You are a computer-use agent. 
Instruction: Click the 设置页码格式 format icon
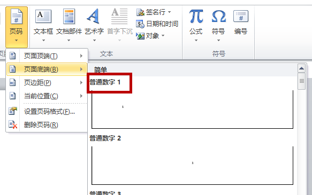(13, 111)
